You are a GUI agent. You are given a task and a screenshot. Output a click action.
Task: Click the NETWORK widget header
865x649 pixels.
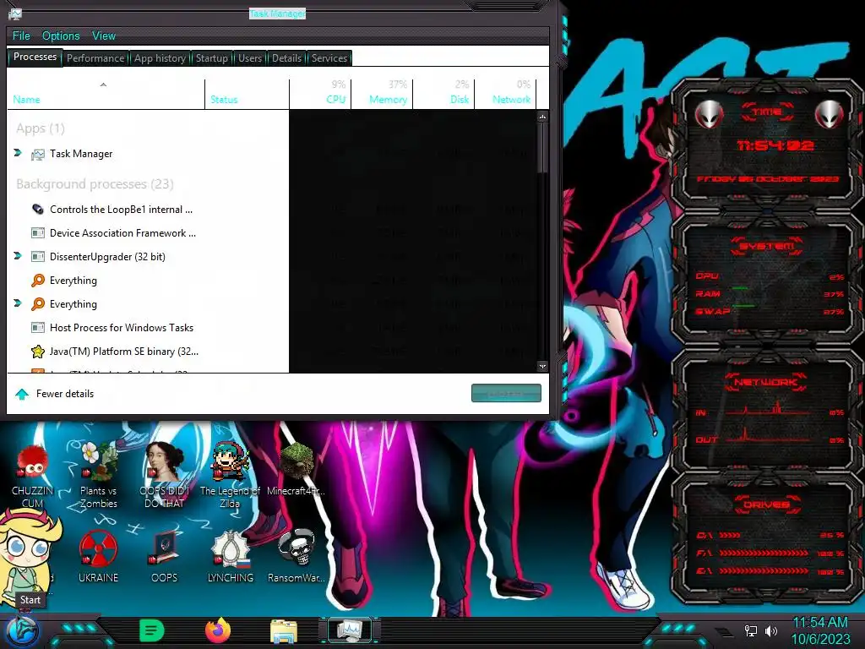[766, 382]
